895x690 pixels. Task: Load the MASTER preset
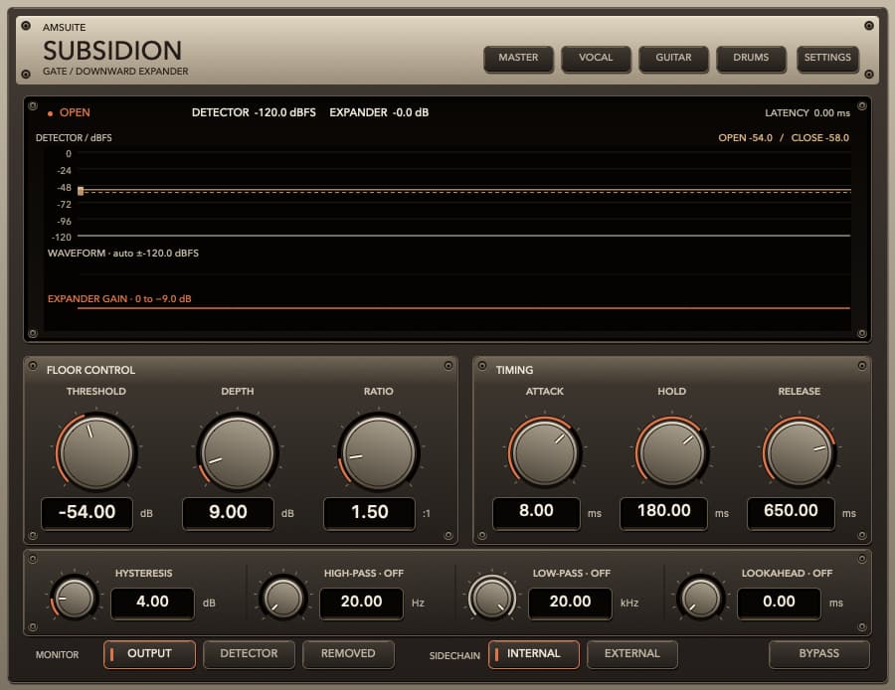click(x=518, y=59)
